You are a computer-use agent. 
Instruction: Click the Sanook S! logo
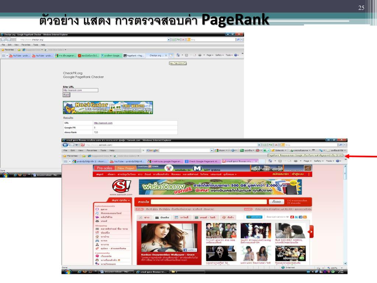[x=121, y=186]
